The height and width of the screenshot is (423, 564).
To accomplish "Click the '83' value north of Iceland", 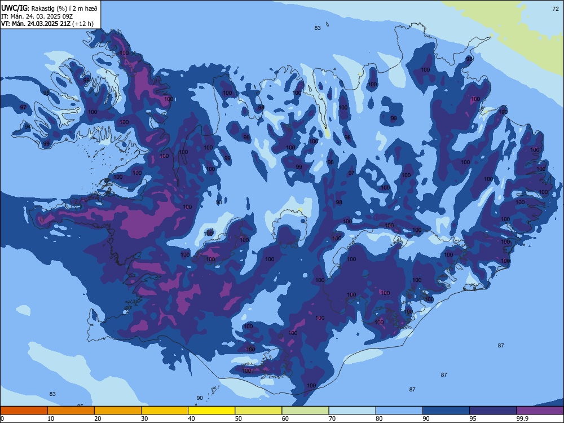I will pyautogui.click(x=317, y=28).
